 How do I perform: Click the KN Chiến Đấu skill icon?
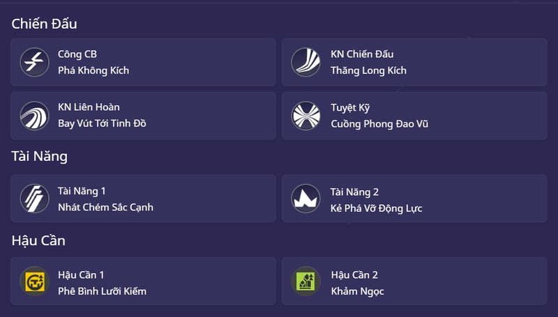[306, 62]
